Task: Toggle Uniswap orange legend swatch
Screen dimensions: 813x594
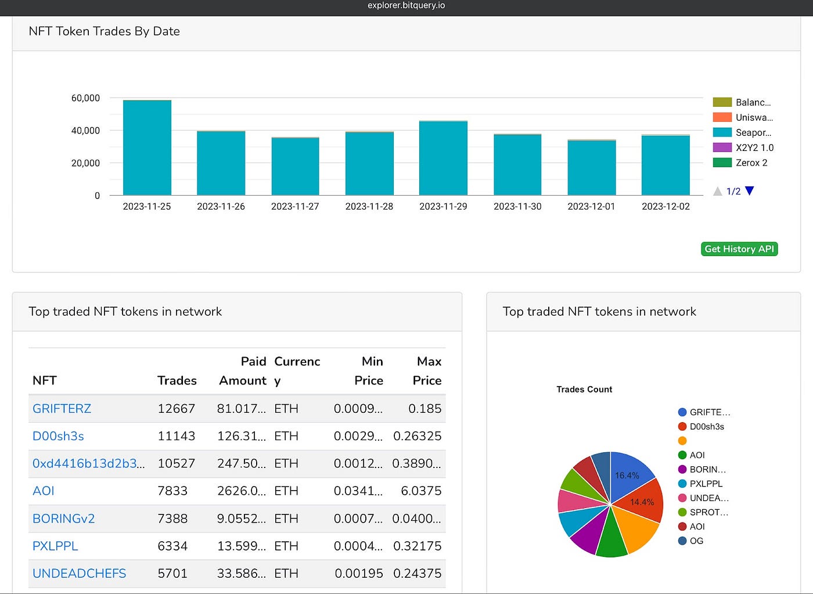Action: click(722, 117)
